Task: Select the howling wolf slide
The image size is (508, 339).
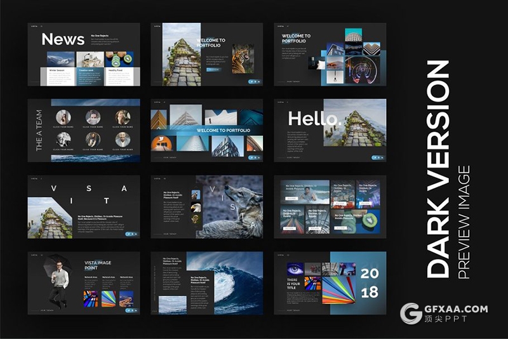Action: (206, 207)
